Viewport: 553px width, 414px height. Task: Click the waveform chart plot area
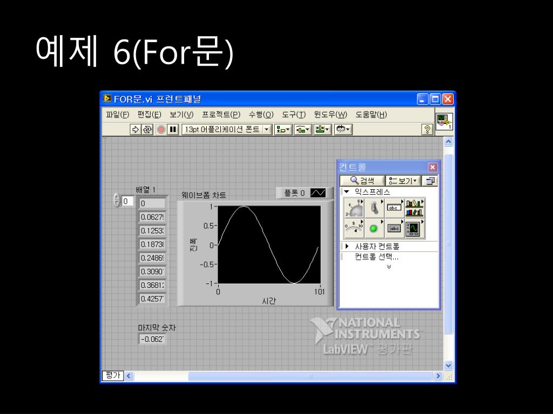(269, 245)
